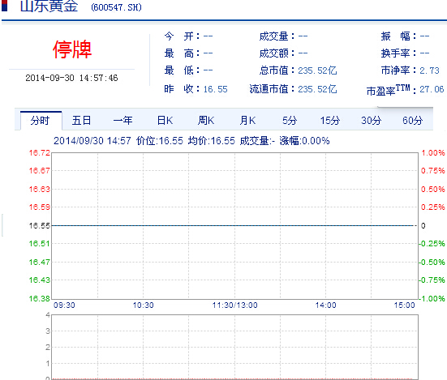Click the 1.00% percent axis label
The width and height of the screenshot is (447, 380).
coord(432,153)
